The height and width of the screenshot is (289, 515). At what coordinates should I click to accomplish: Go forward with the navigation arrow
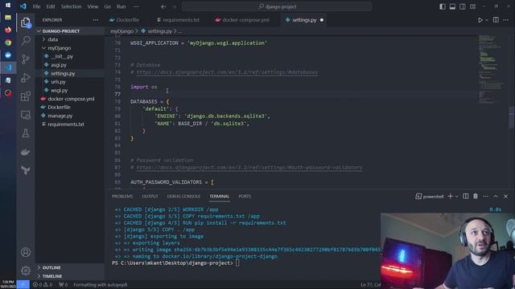(x=174, y=6)
